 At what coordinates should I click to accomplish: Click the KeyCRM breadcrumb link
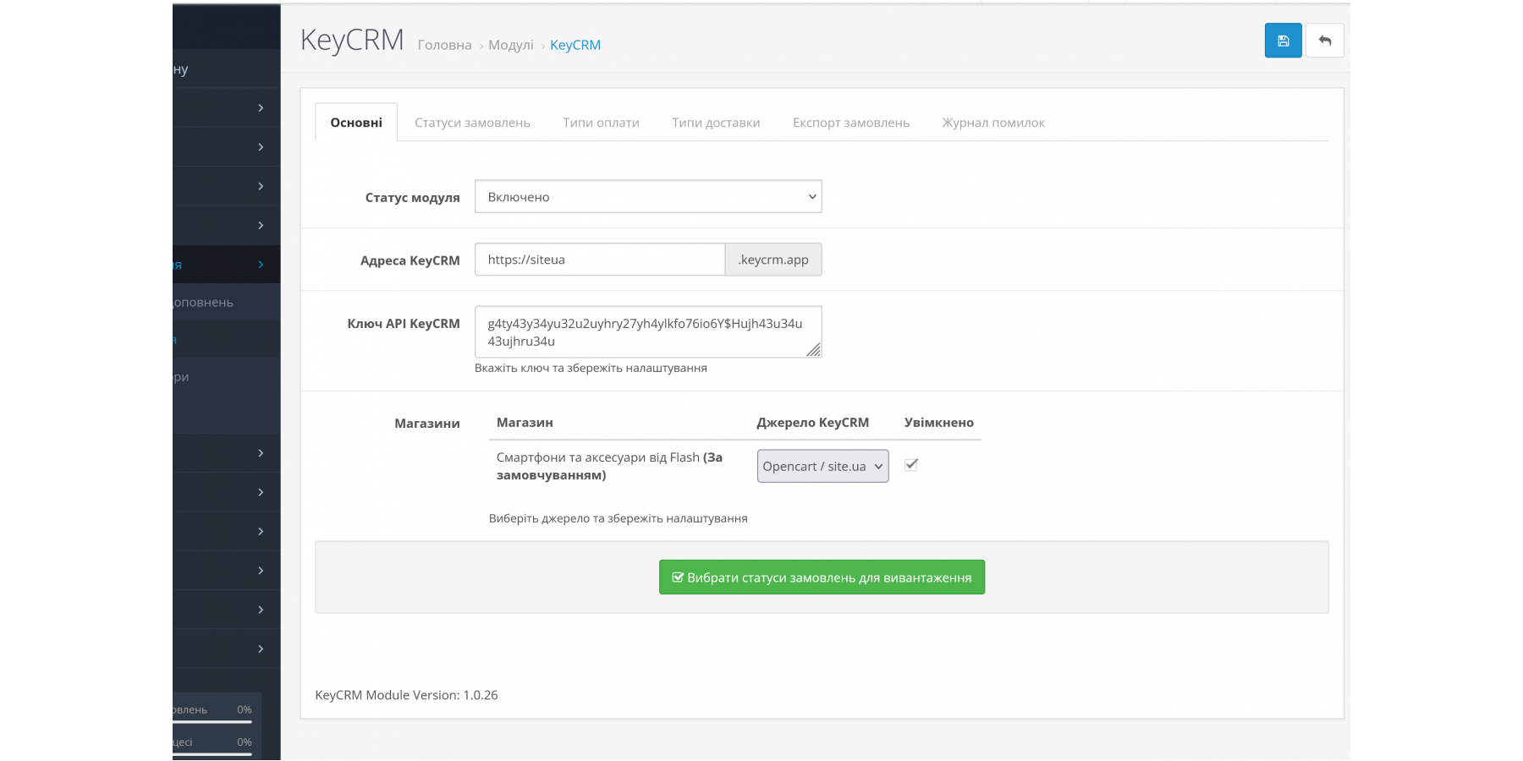[x=575, y=45]
